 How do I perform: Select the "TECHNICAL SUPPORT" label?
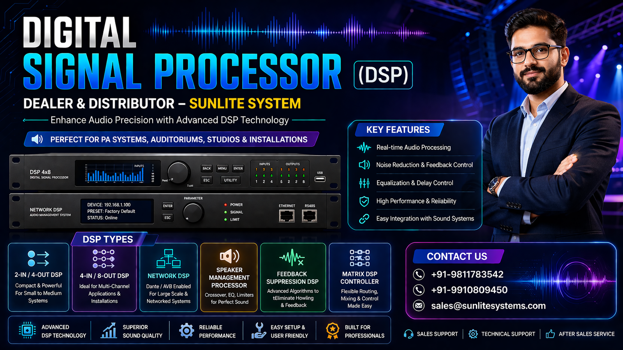(x=508, y=334)
